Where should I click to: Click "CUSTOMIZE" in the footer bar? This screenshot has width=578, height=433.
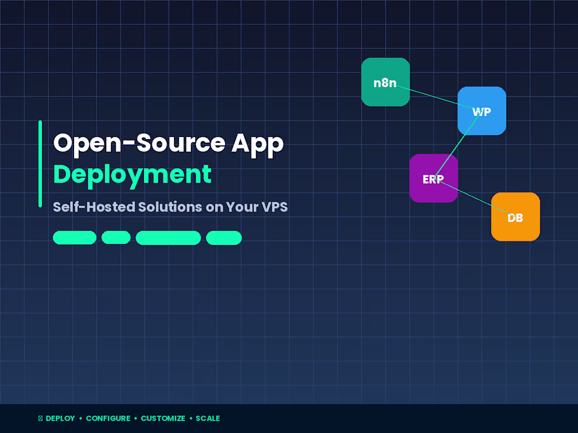pyautogui.click(x=163, y=418)
